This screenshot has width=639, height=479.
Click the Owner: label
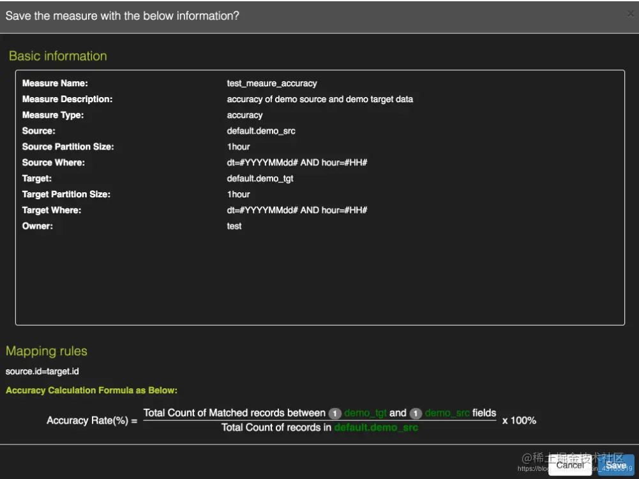pos(38,226)
